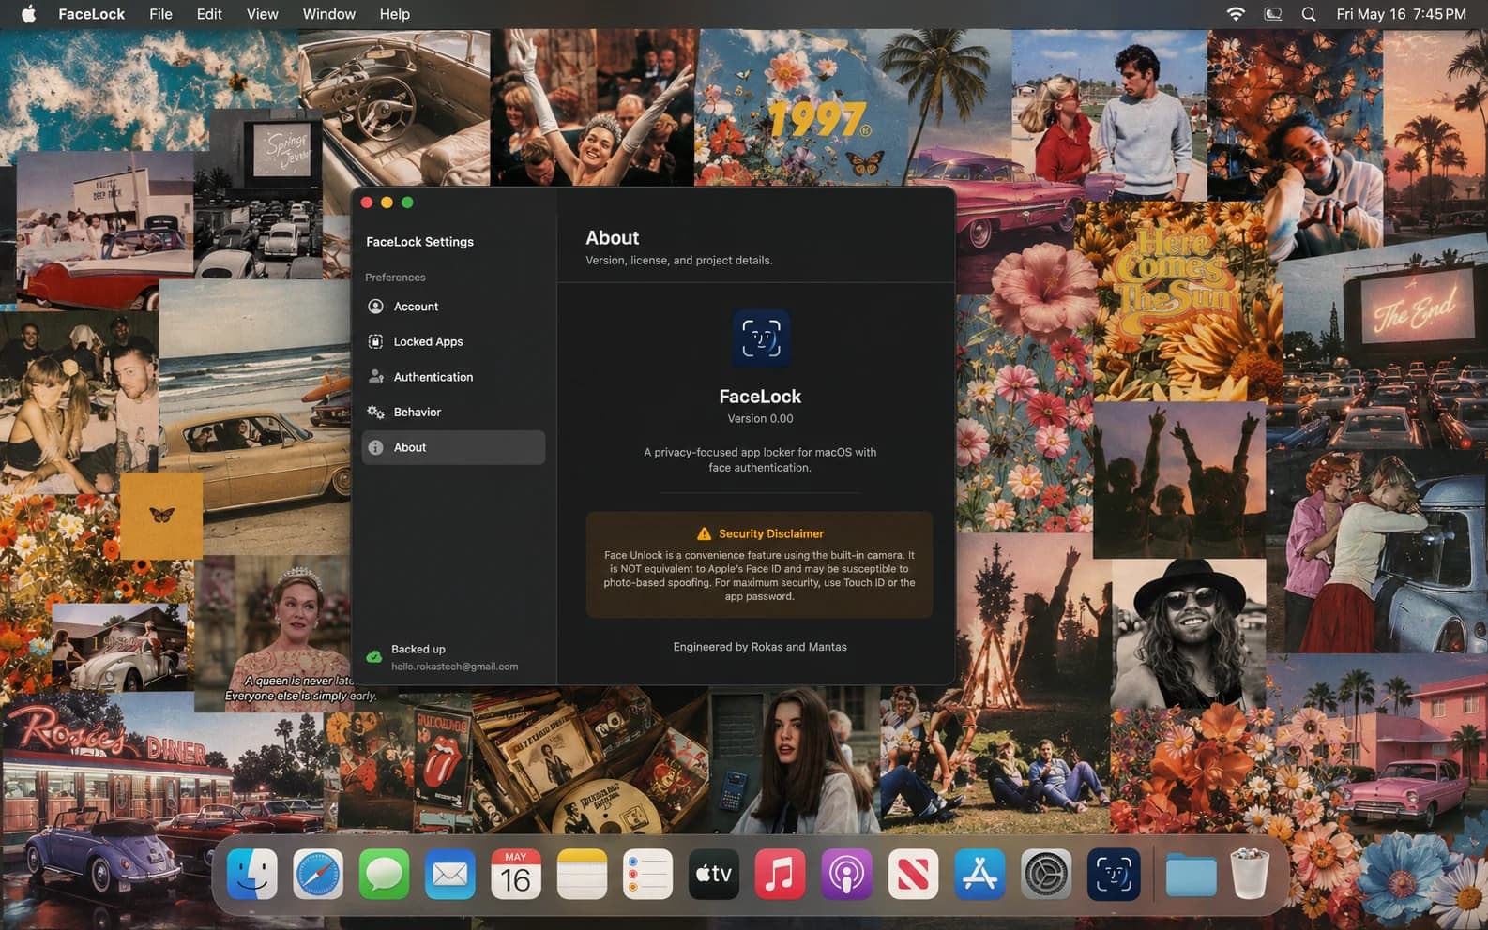Click the About info icon in sidebar
Image resolution: width=1488 pixels, height=930 pixels.
[x=375, y=447]
